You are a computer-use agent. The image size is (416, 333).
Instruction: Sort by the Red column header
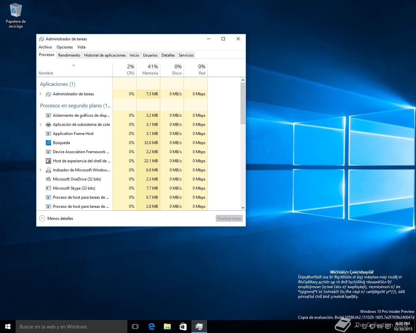click(x=196, y=70)
